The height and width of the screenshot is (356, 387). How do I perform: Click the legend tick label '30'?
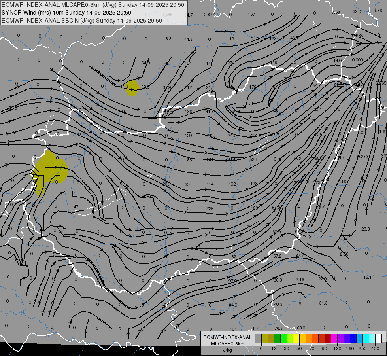coord(286,348)
